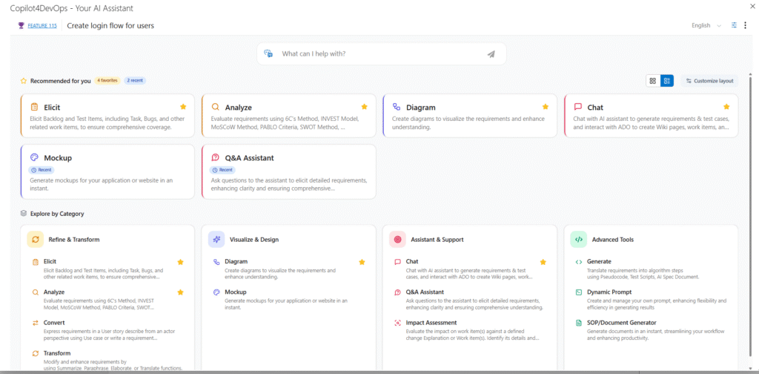The height and width of the screenshot is (374, 759).
Task: Select the 2 recent filter tag
Action: pyautogui.click(x=136, y=81)
